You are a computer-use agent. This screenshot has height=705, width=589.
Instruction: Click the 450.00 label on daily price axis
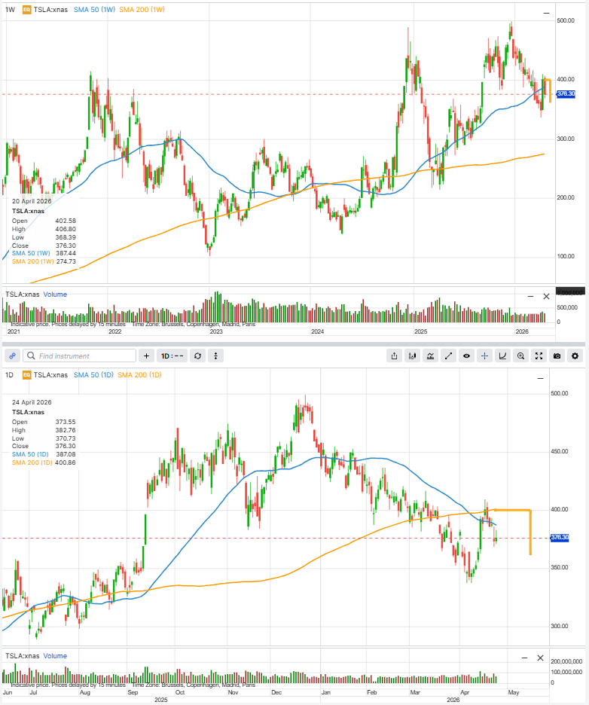[560, 451]
